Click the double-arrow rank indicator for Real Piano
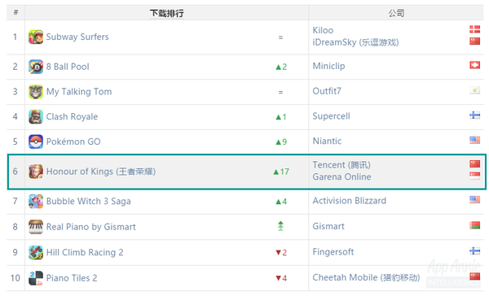The width and height of the screenshot is (489, 296). pyautogui.click(x=280, y=226)
